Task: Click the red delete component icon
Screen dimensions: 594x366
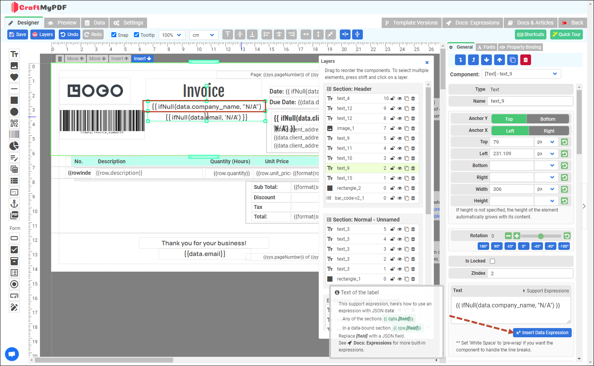Action: click(526, 60)
